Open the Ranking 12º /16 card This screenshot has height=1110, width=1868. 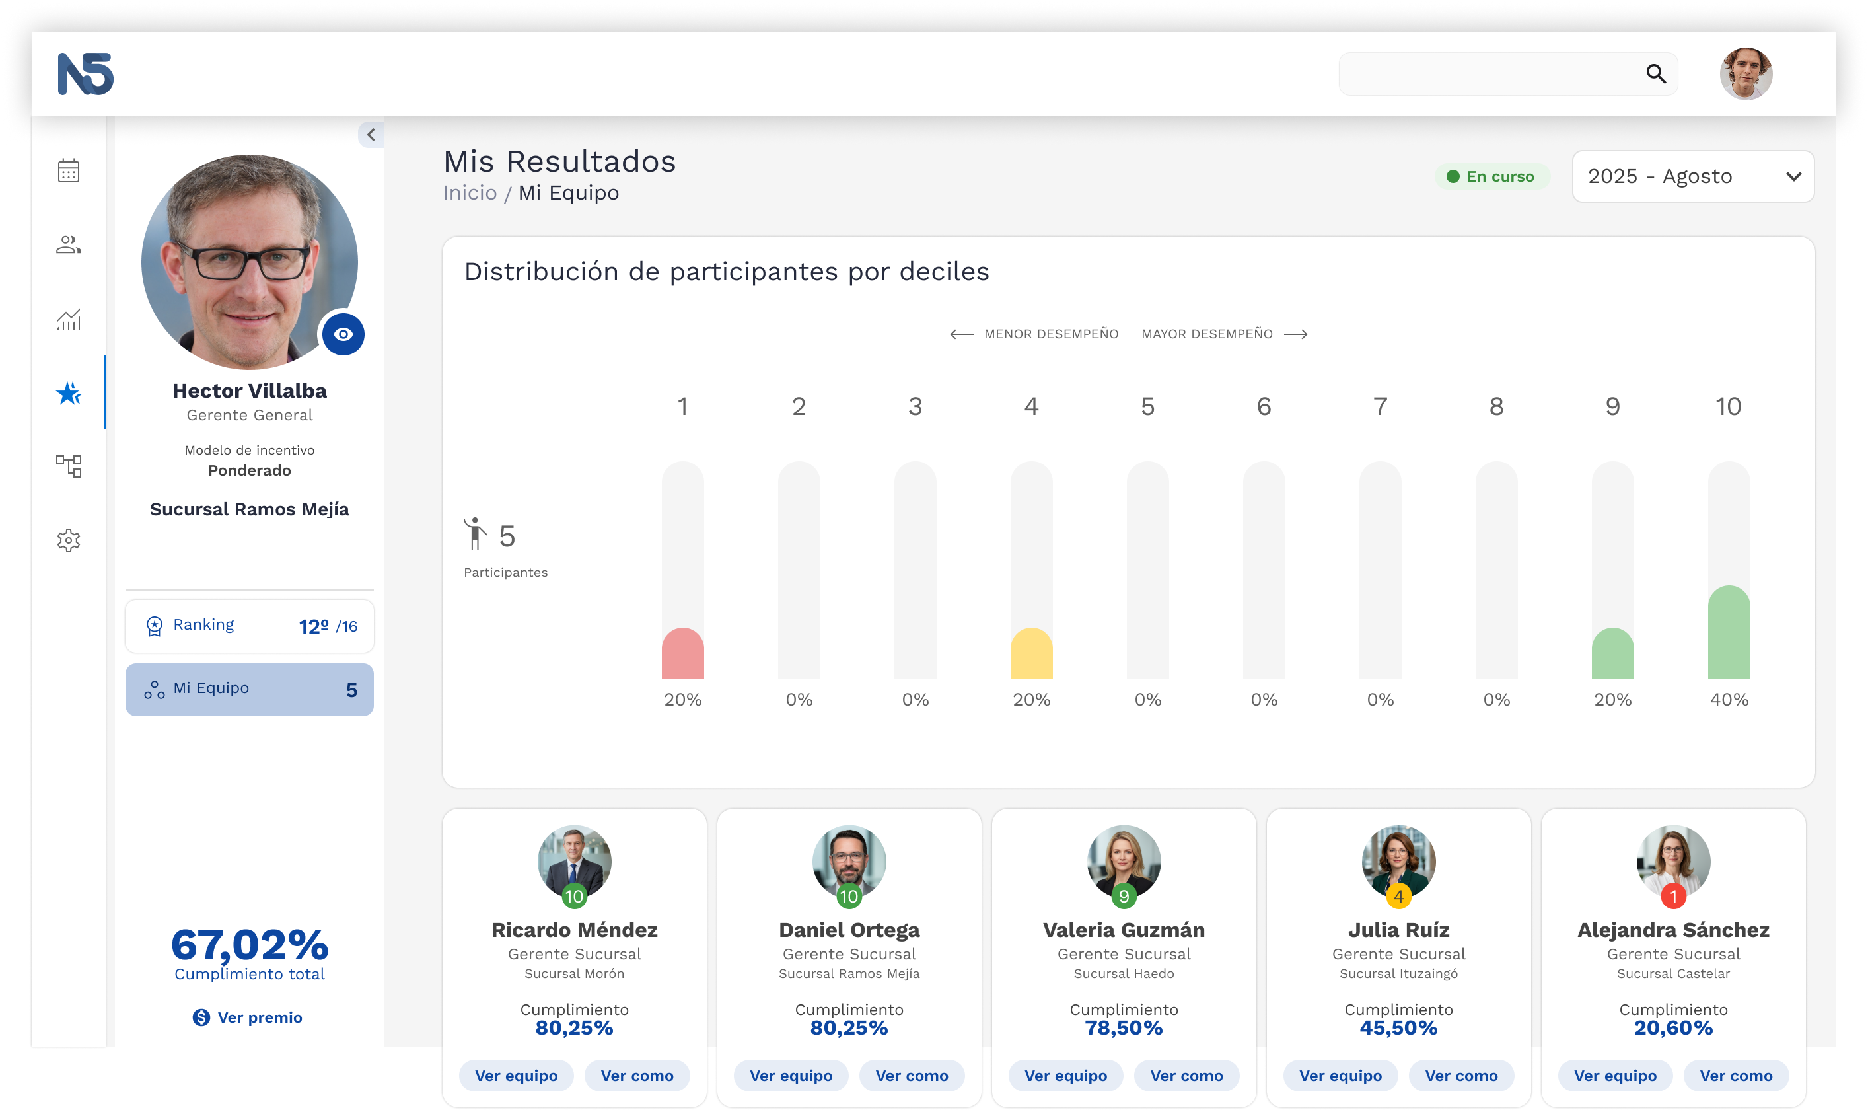coord(250,626)
